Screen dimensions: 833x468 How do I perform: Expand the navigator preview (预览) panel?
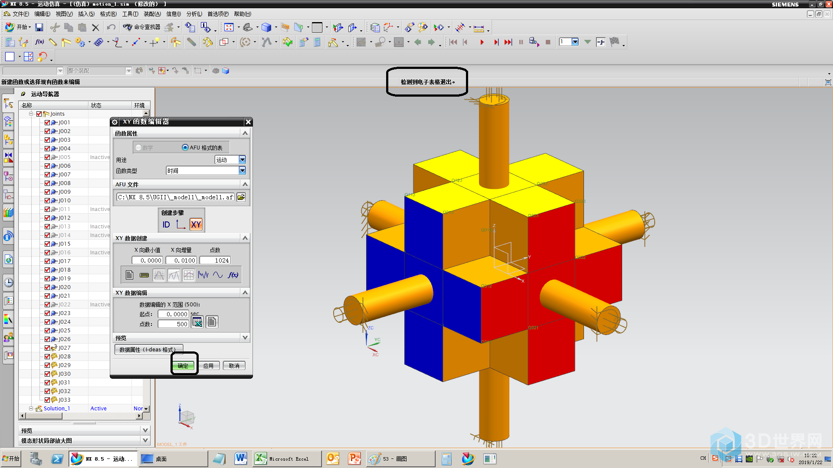click(145, 430)
